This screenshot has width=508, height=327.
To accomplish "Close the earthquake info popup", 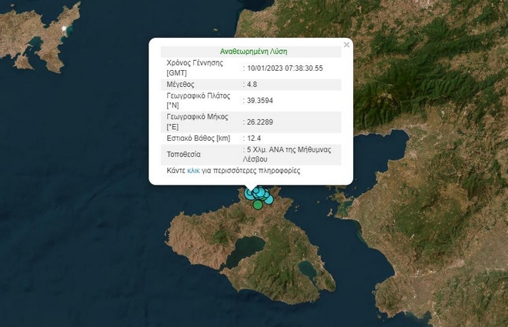I will pos(346,45).
